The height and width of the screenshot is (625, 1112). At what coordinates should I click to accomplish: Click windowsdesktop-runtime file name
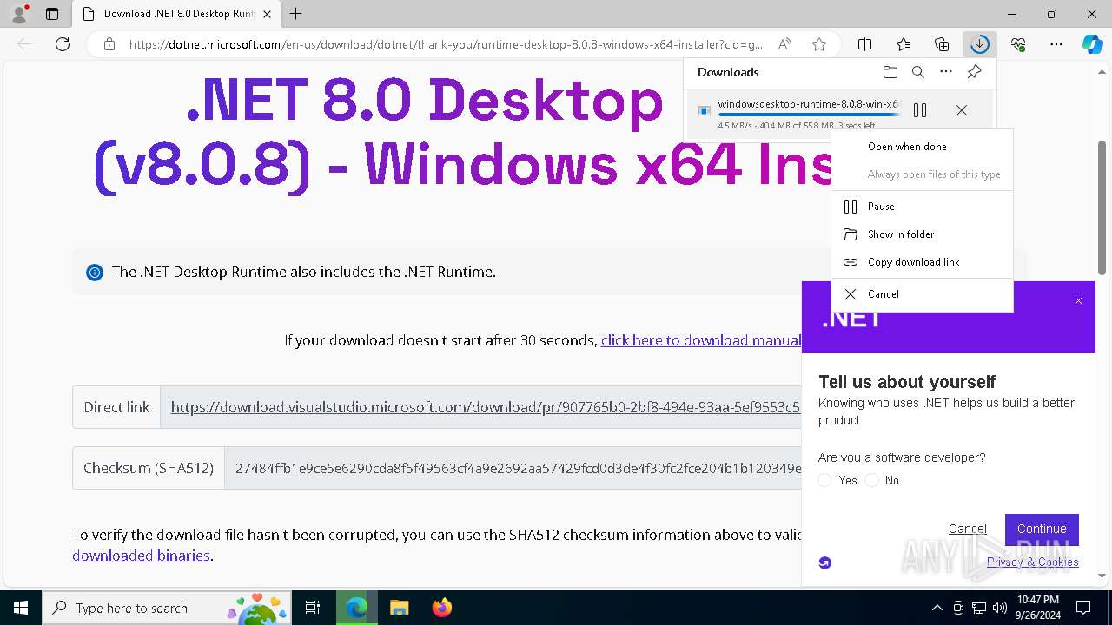click(809, 104)
